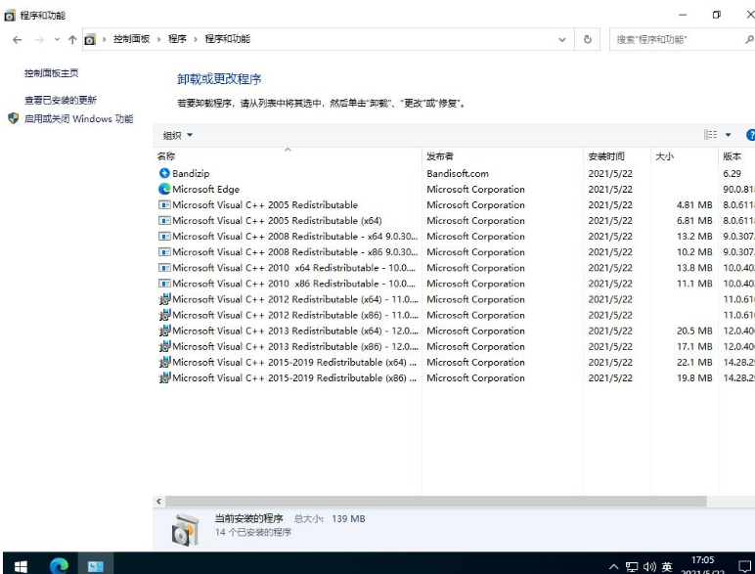Screen dimensions: 755x574
Task: Click icon of Visual C++ 2015-2019 (x86) row
Action: pos(164,378)
